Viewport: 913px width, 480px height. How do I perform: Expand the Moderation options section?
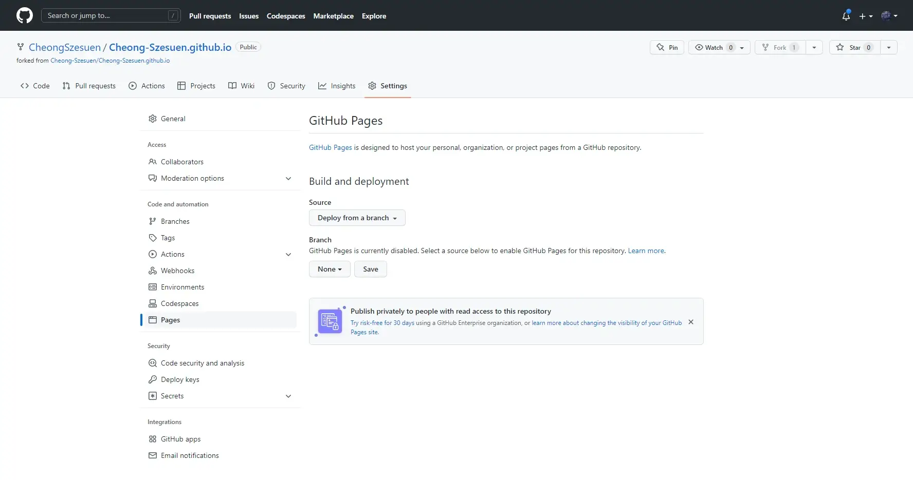(288, 179)
